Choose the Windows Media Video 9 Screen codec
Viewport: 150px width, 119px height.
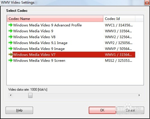tap(39, 60)
